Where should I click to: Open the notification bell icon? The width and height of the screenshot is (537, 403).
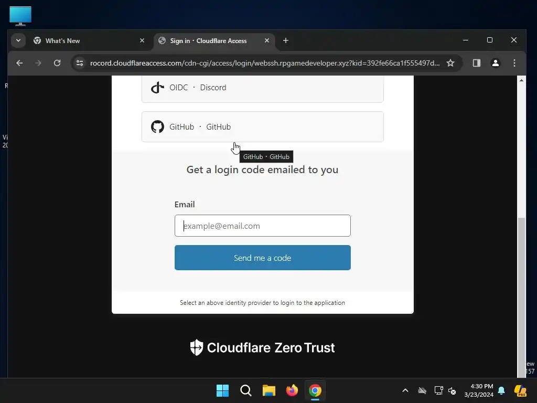501,390
